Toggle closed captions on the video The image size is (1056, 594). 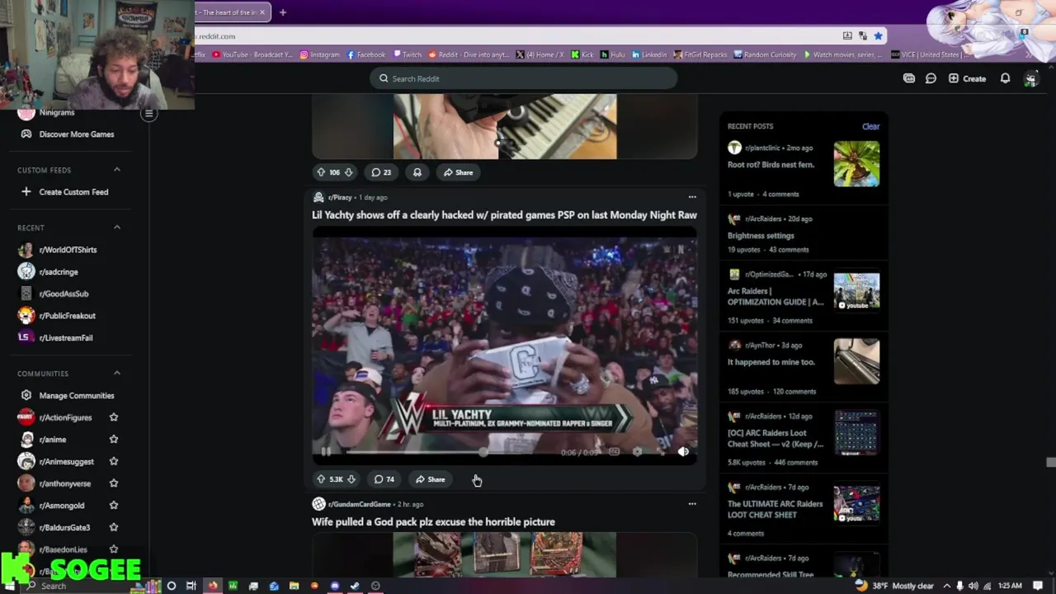tap(614, 451)
